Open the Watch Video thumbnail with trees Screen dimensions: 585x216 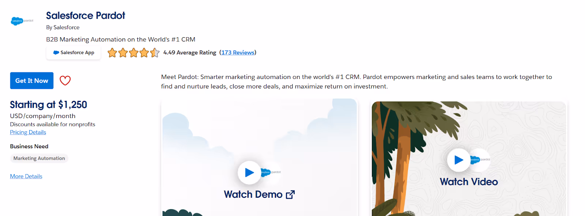(x=469, y=159)
